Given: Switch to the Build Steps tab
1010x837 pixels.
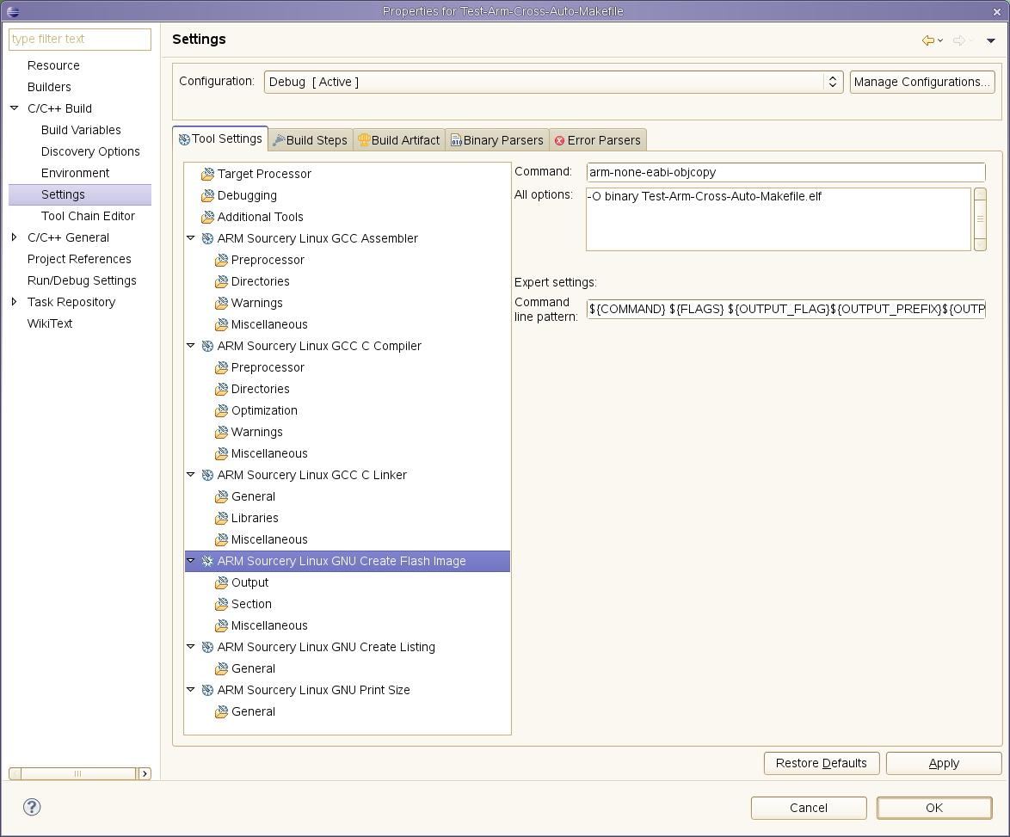Looking at the screenshot, I should [311, 140].
